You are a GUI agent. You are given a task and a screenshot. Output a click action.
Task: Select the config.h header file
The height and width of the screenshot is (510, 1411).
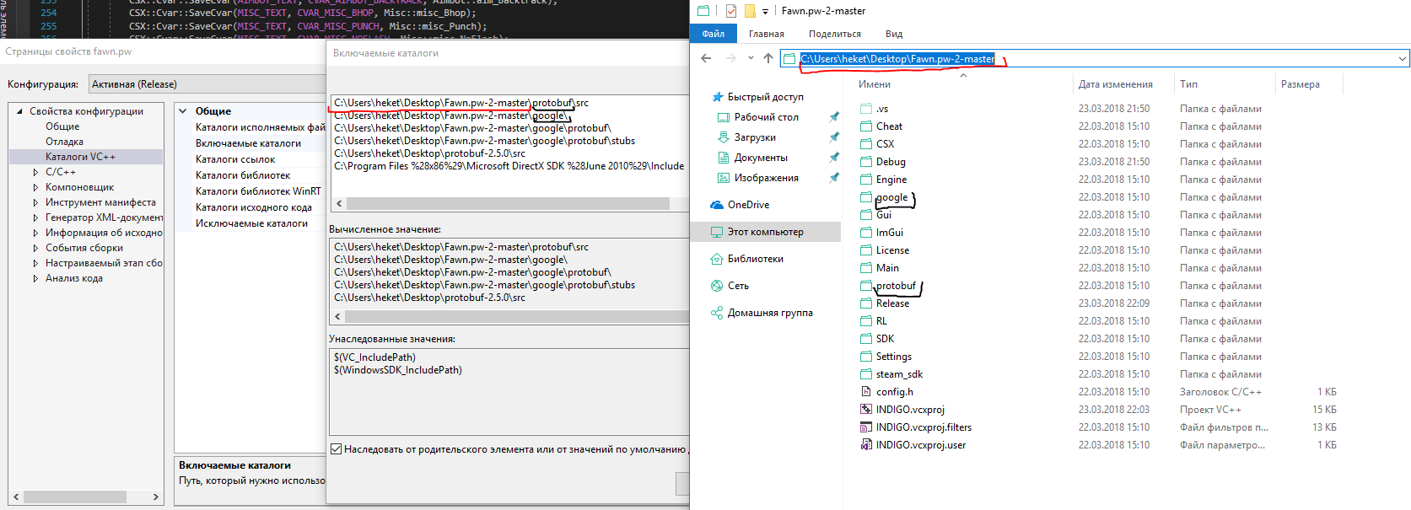(x=894, y=392)
